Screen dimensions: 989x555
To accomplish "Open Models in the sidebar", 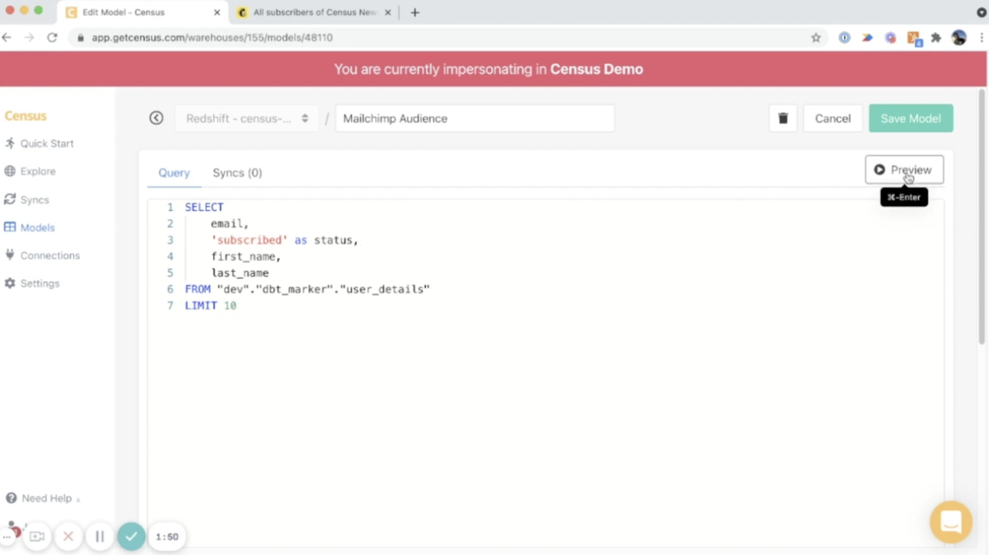I will (29, 227).
